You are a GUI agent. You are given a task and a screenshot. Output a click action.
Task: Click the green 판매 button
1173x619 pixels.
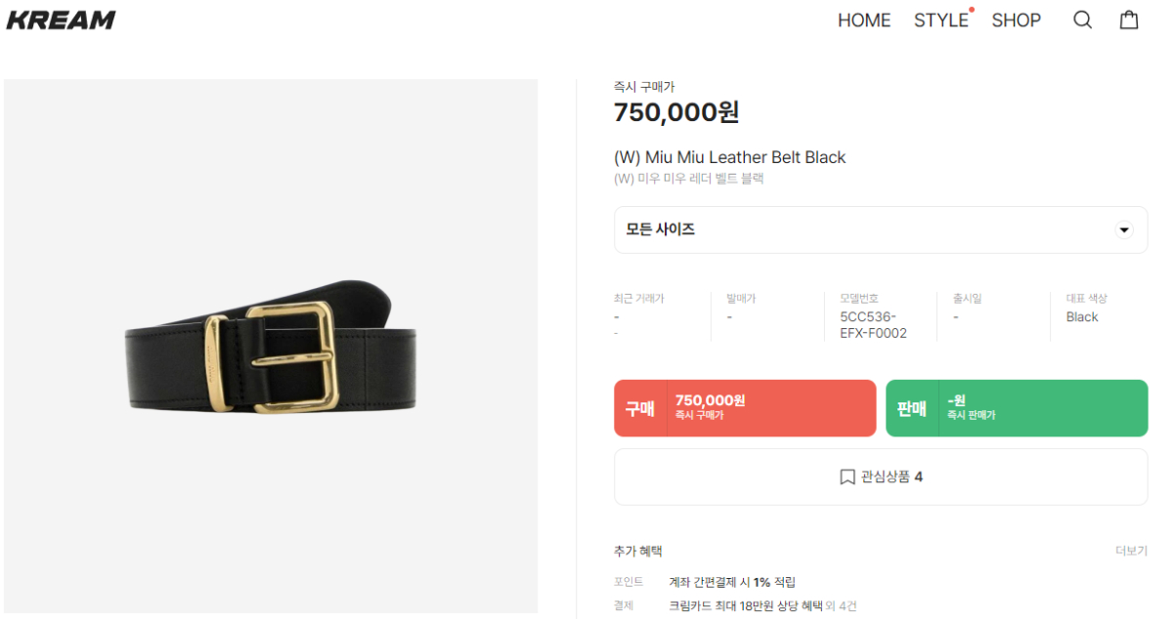(1017, 408)
